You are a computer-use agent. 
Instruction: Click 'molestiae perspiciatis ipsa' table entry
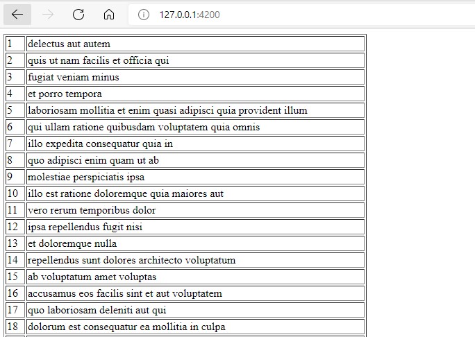pos(86,177)
